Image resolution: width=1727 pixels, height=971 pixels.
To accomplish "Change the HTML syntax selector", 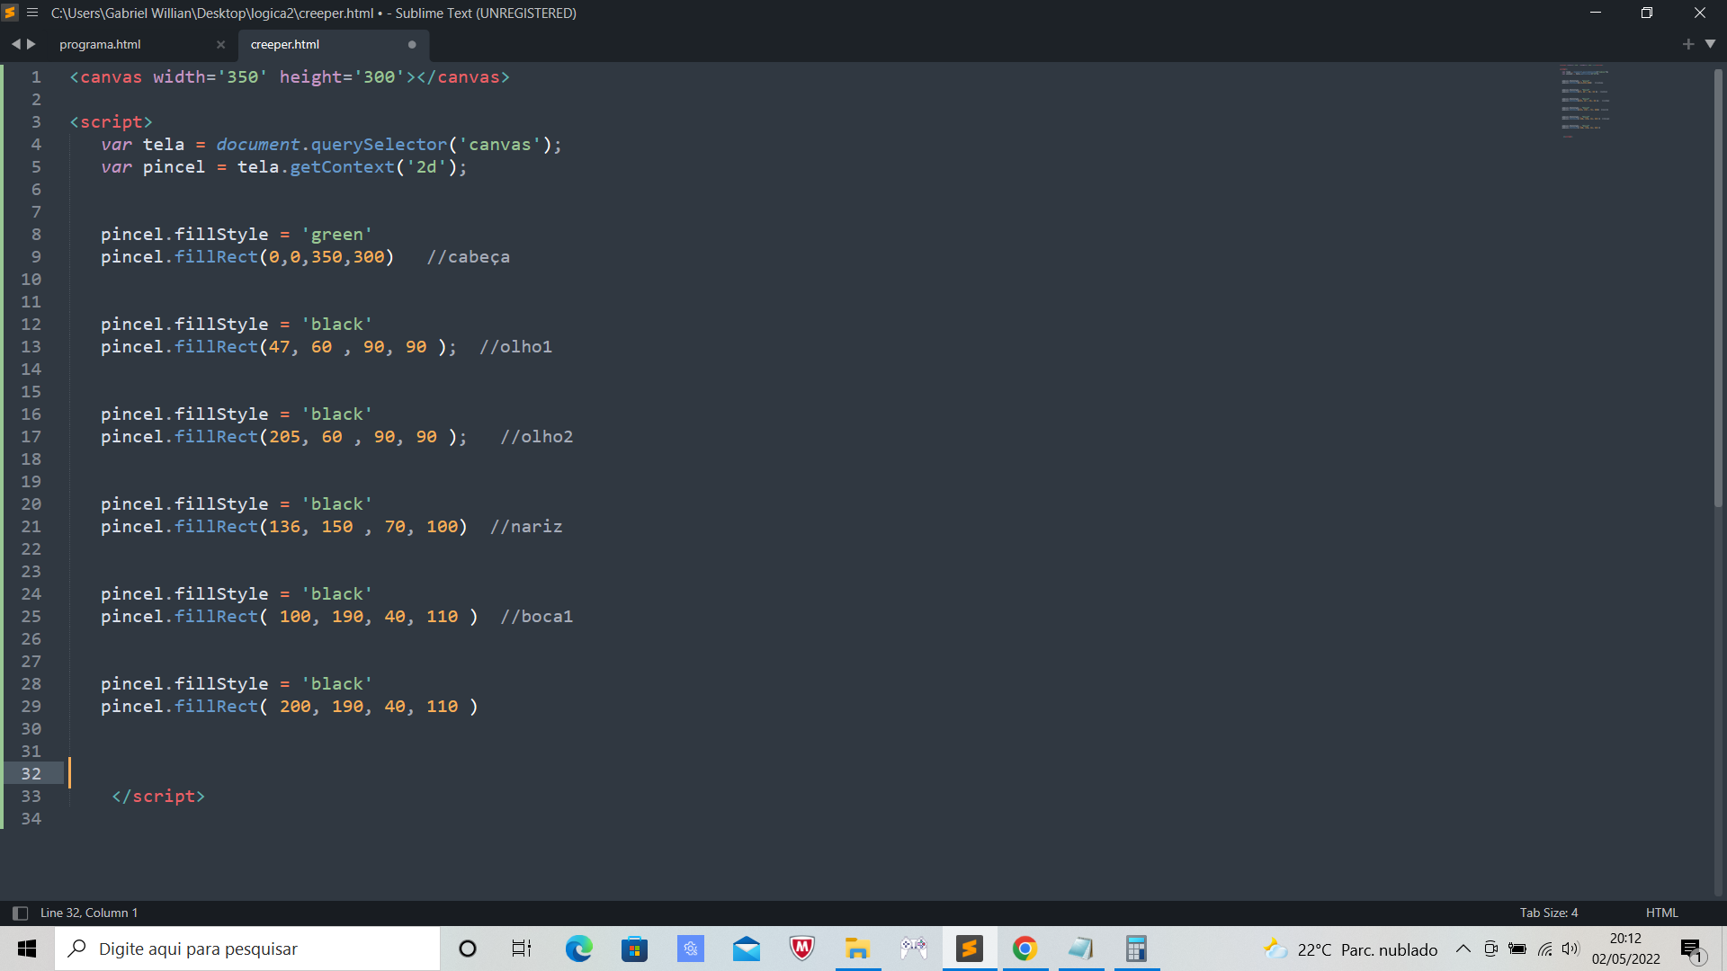I will click(x=1662, y=913).
